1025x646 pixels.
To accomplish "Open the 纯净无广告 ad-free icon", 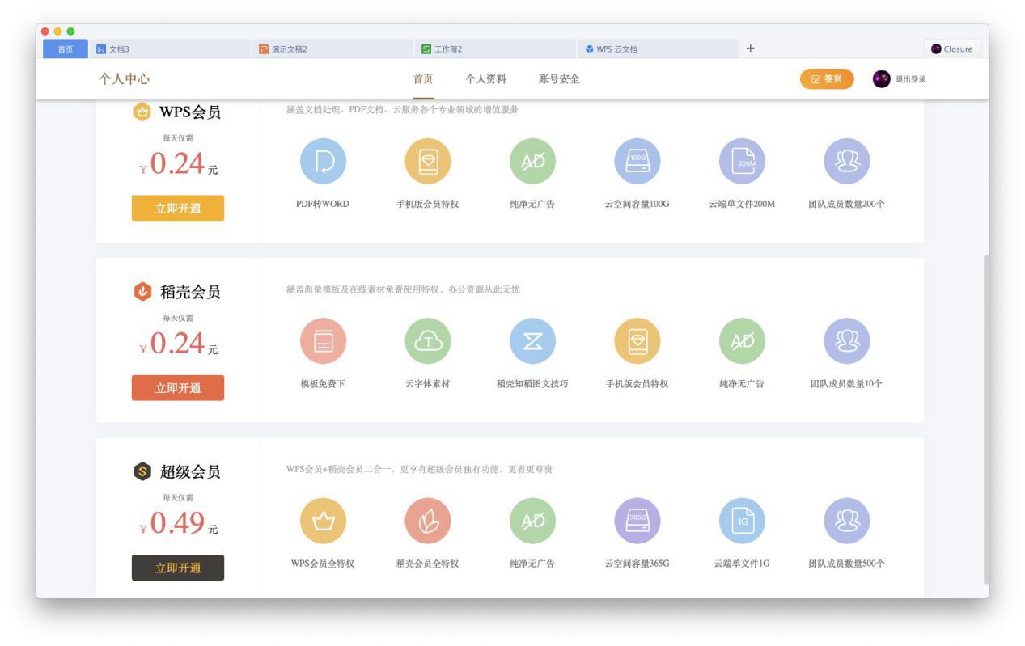I will coord(532,161).
